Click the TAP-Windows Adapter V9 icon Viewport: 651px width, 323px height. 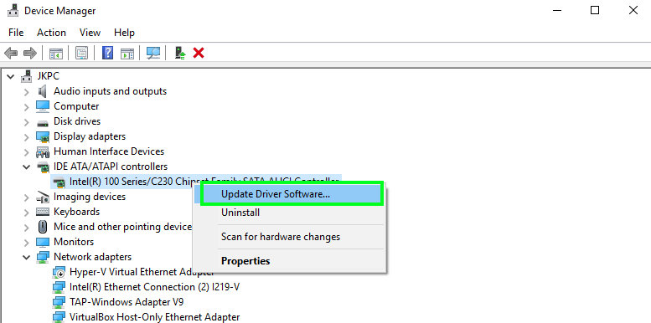(x=59, y=302)
